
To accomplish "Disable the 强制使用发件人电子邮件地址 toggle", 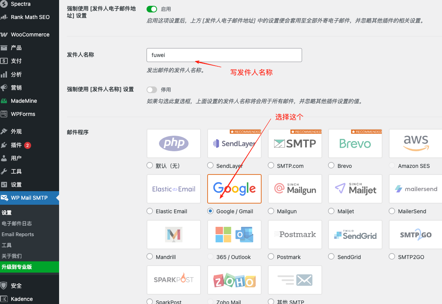I will [x=152, y=9].
